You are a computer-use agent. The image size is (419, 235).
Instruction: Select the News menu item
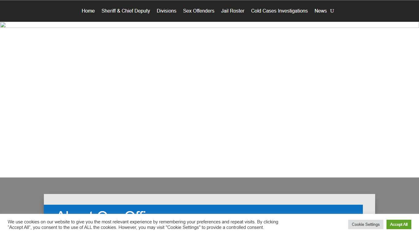pos(320,11)
